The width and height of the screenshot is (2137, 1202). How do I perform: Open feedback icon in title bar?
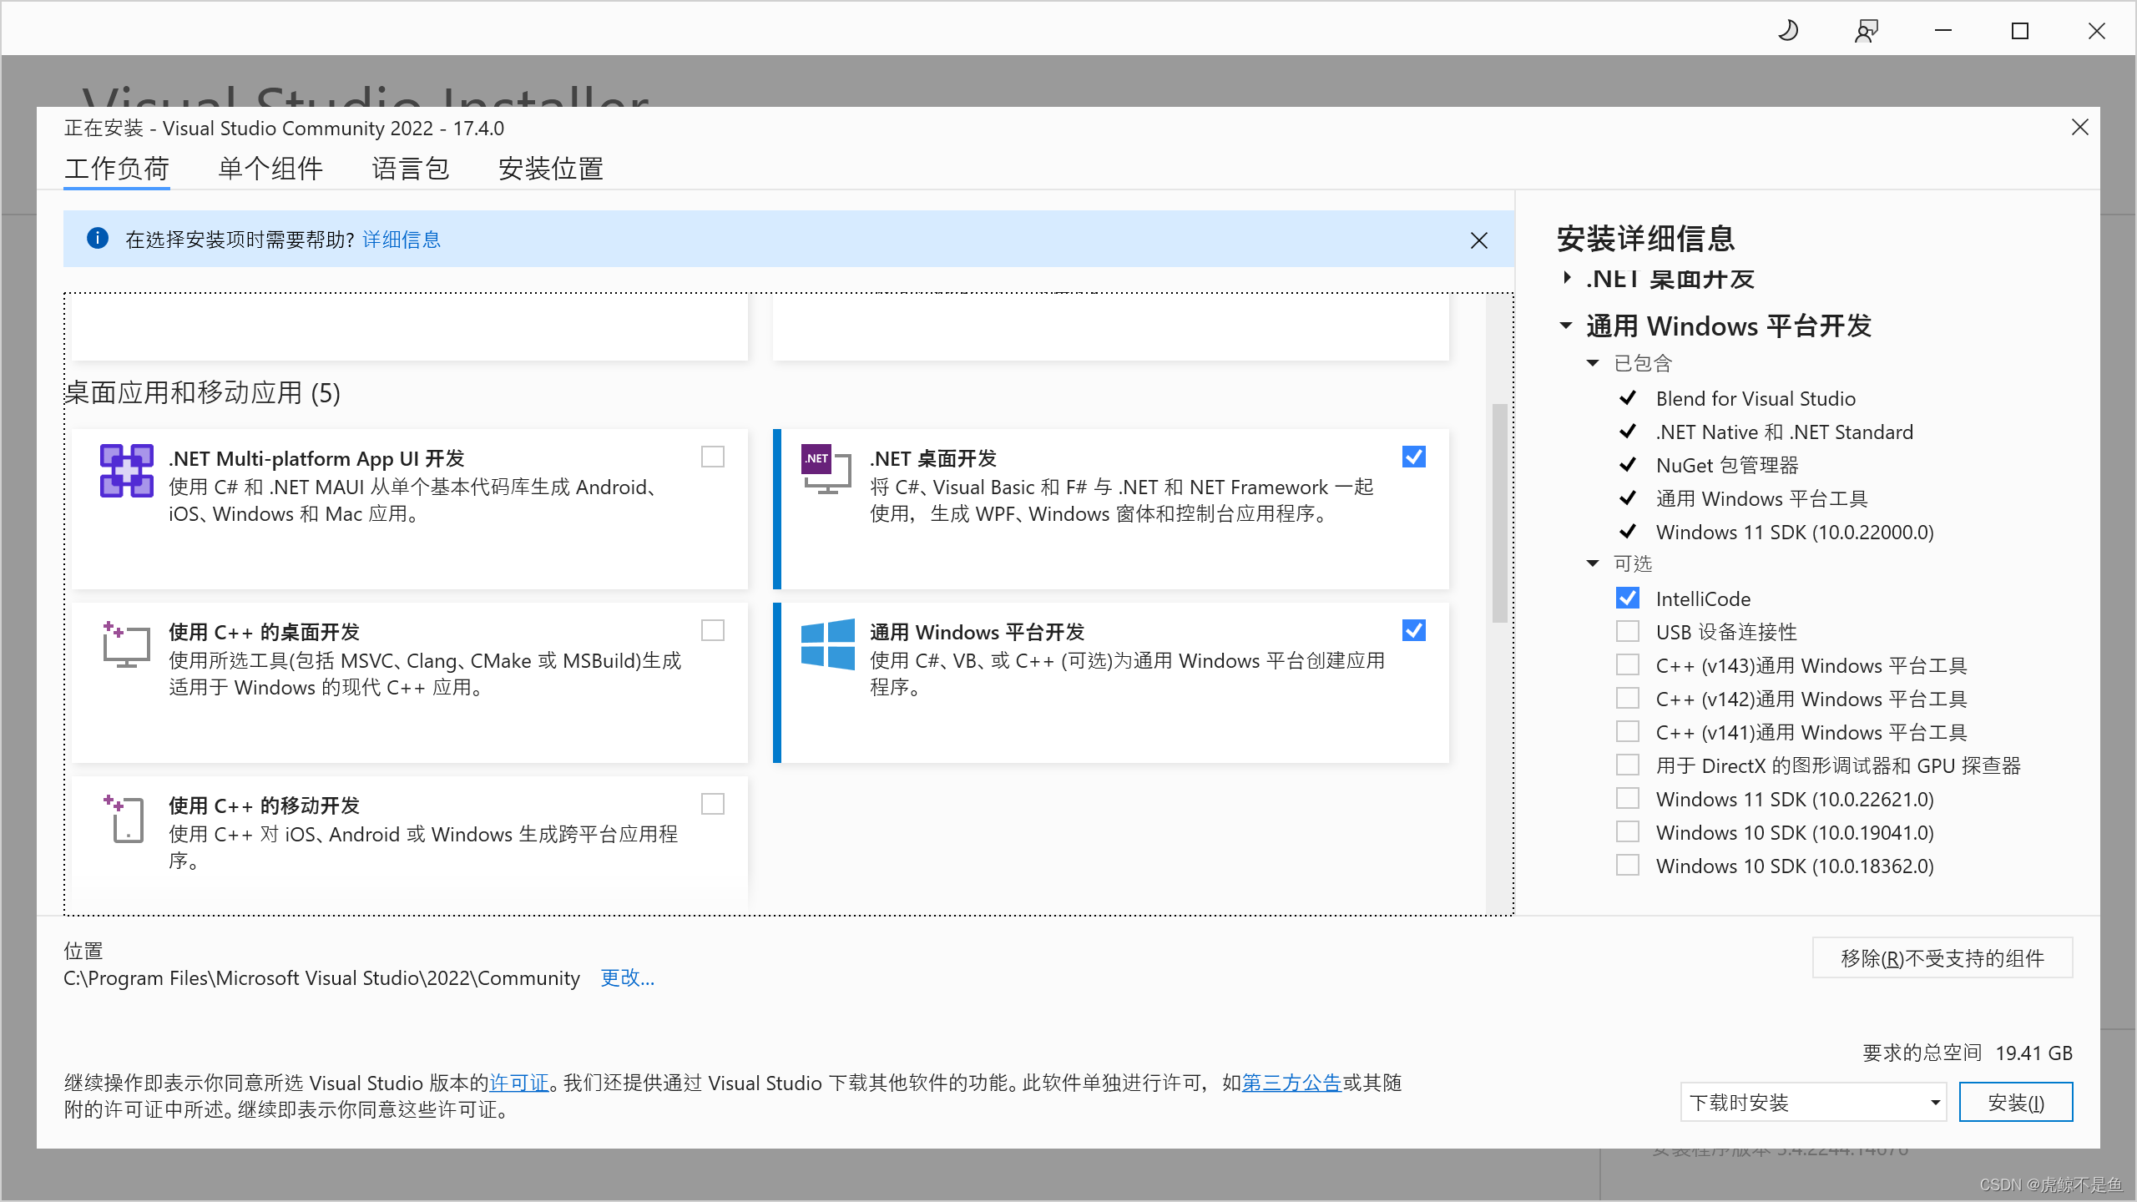point(1866,31)
